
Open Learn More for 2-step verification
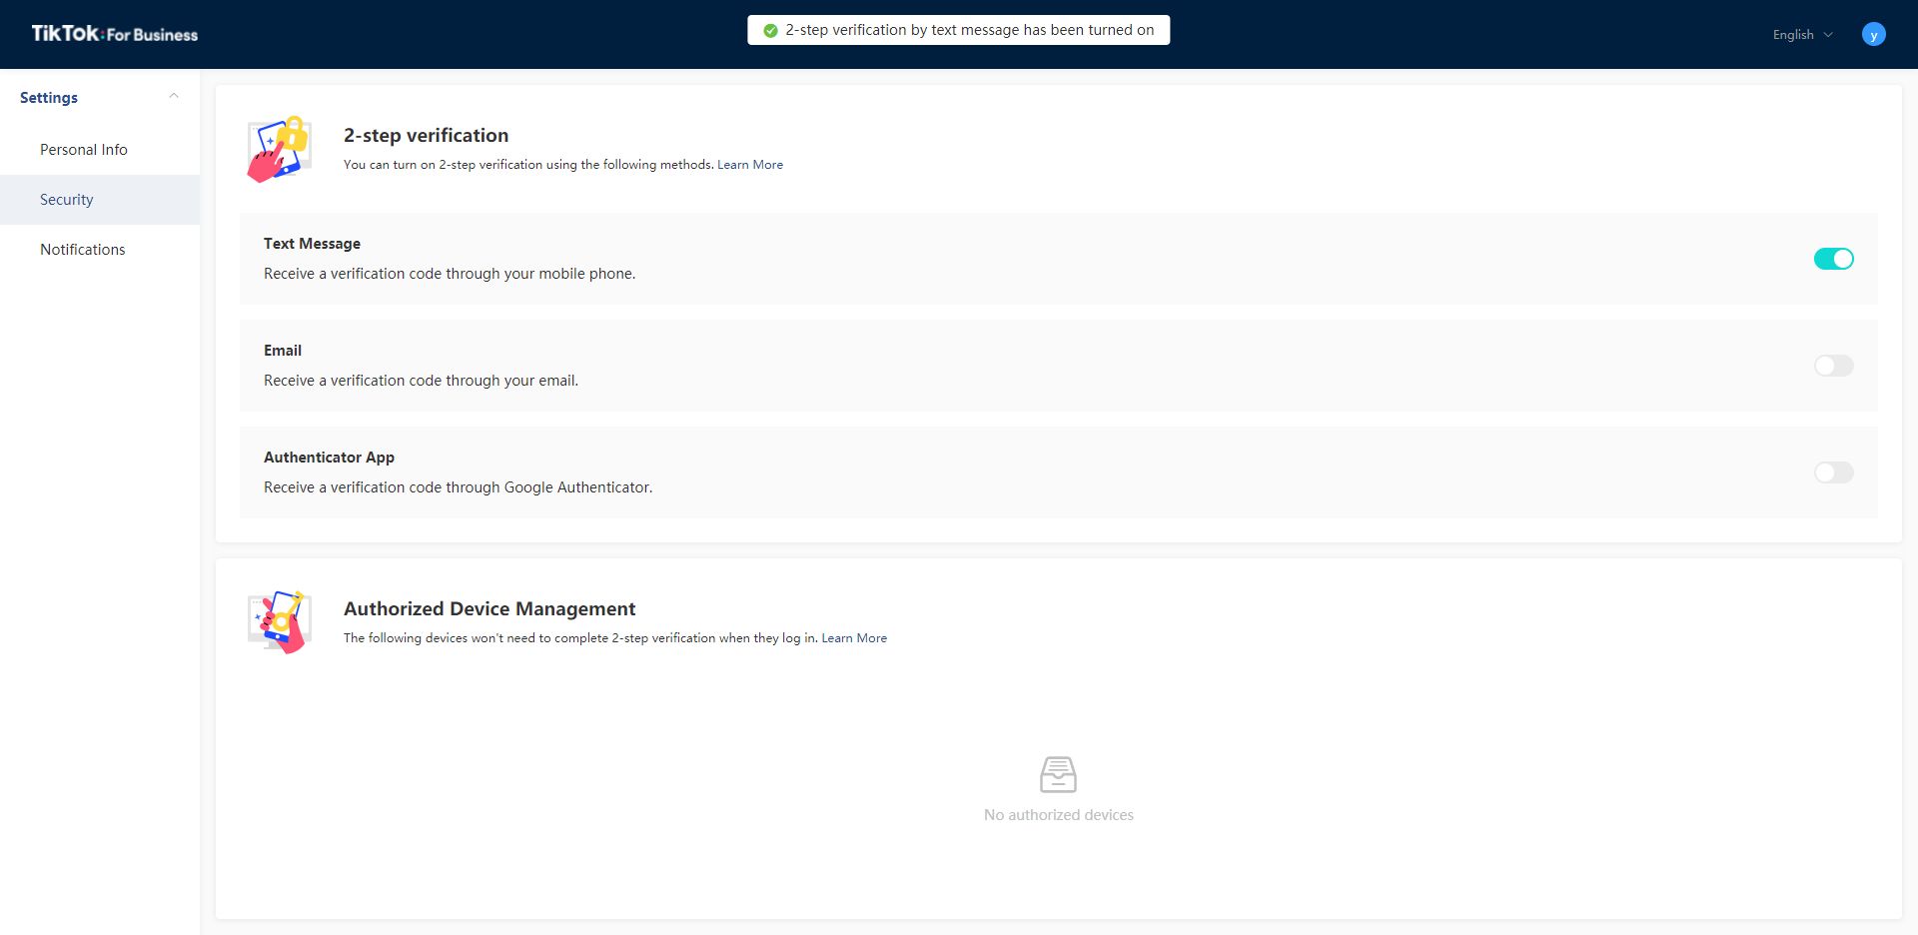(750, 165)
